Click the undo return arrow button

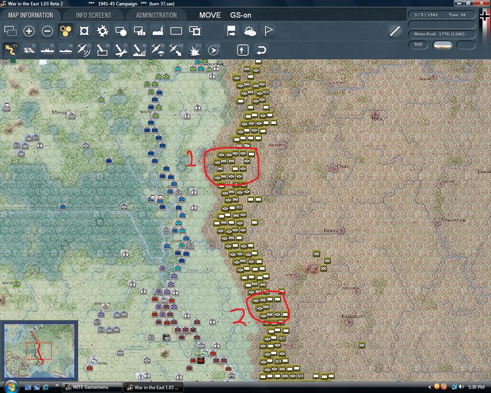click(x=261, y=50)
